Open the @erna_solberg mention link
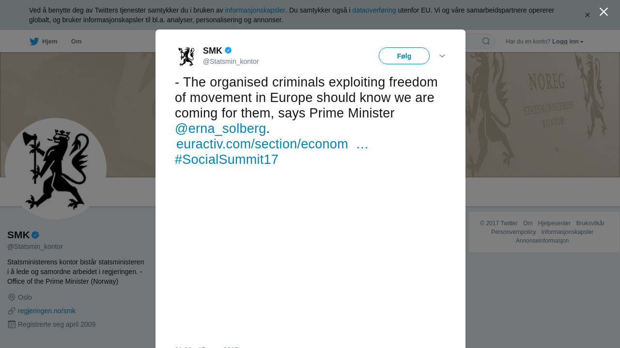The image size is (620, 348). (220, 129)
